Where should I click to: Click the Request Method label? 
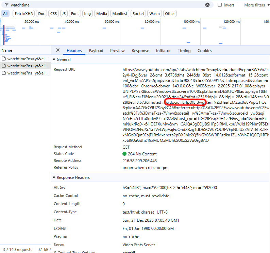pos(68,147)
